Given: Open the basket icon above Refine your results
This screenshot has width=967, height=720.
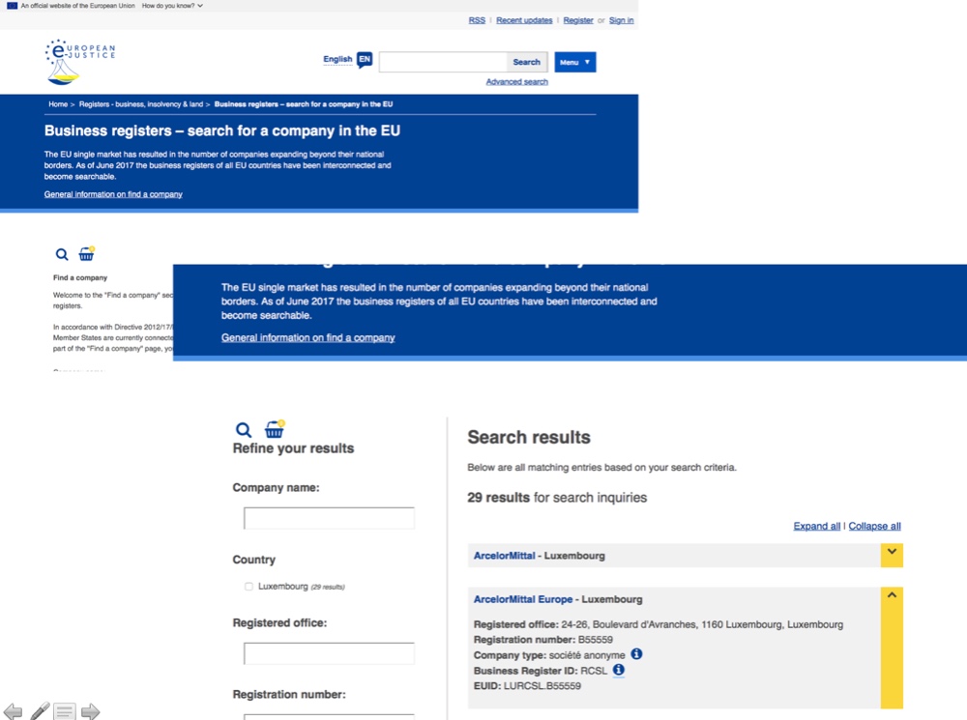Looking at the screenshot, I should tap(275, 429).
